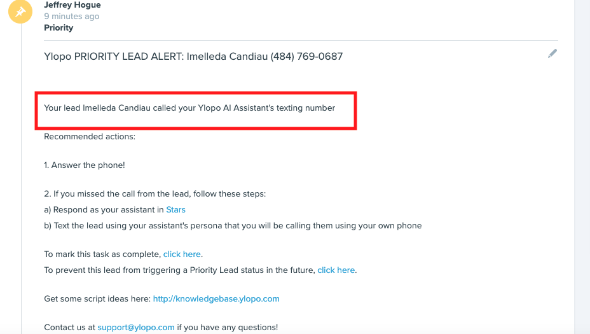This screenshot has height=334, width=590.
Task: Click the support@ylopo.com email link
Action: 136,327
